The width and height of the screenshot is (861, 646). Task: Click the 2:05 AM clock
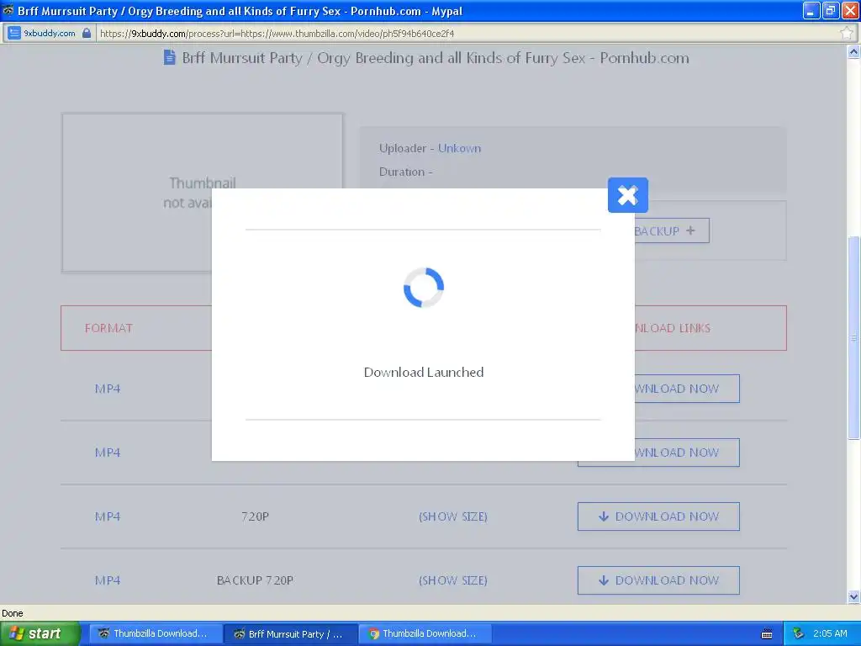(830, 633)
